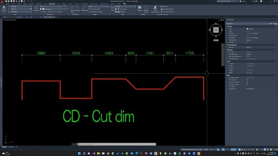Switch to the Layout1 tab

click(x=11, y=147)
